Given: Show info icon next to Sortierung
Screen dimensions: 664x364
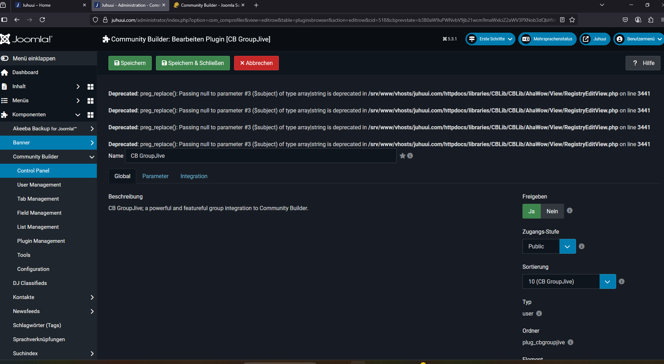Looking at the screenshot, I should click(x=622, y=281).
